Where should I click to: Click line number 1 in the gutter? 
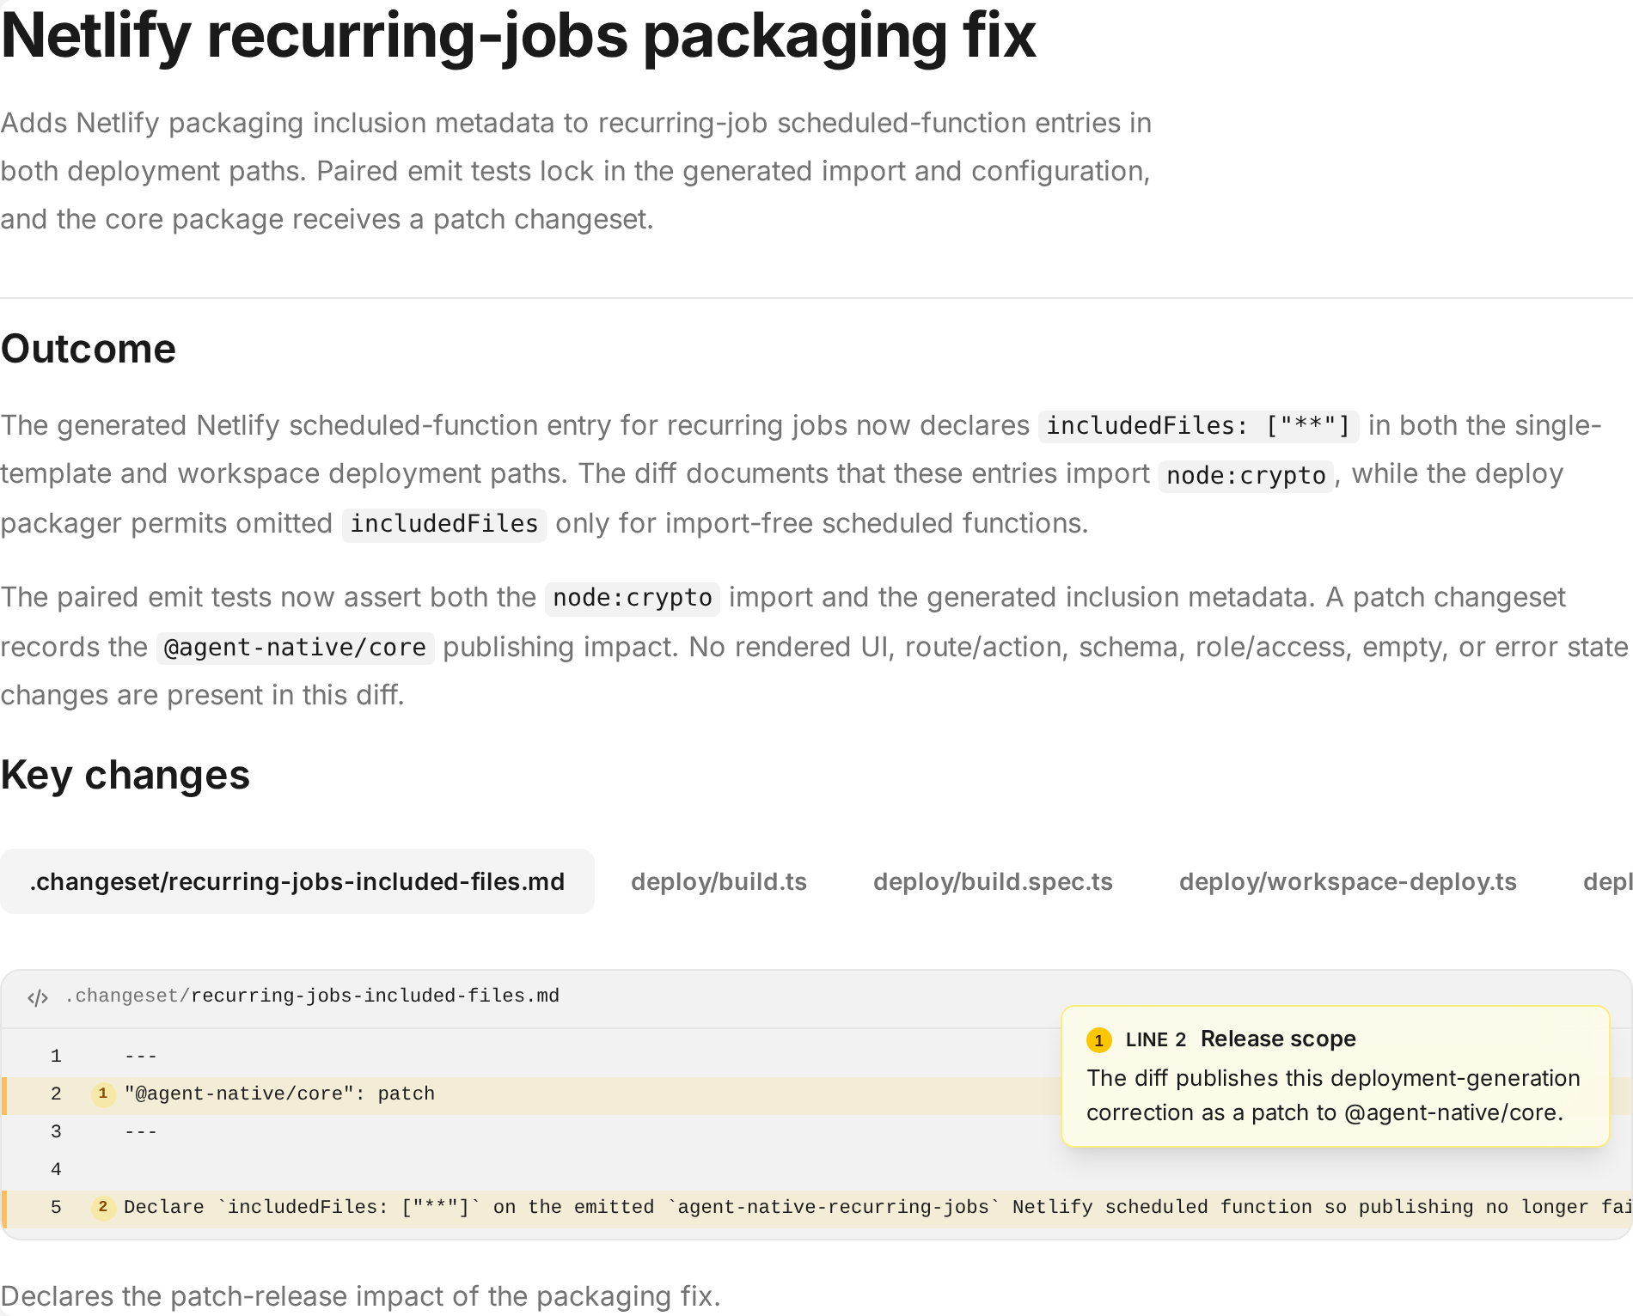(56, 1056)
